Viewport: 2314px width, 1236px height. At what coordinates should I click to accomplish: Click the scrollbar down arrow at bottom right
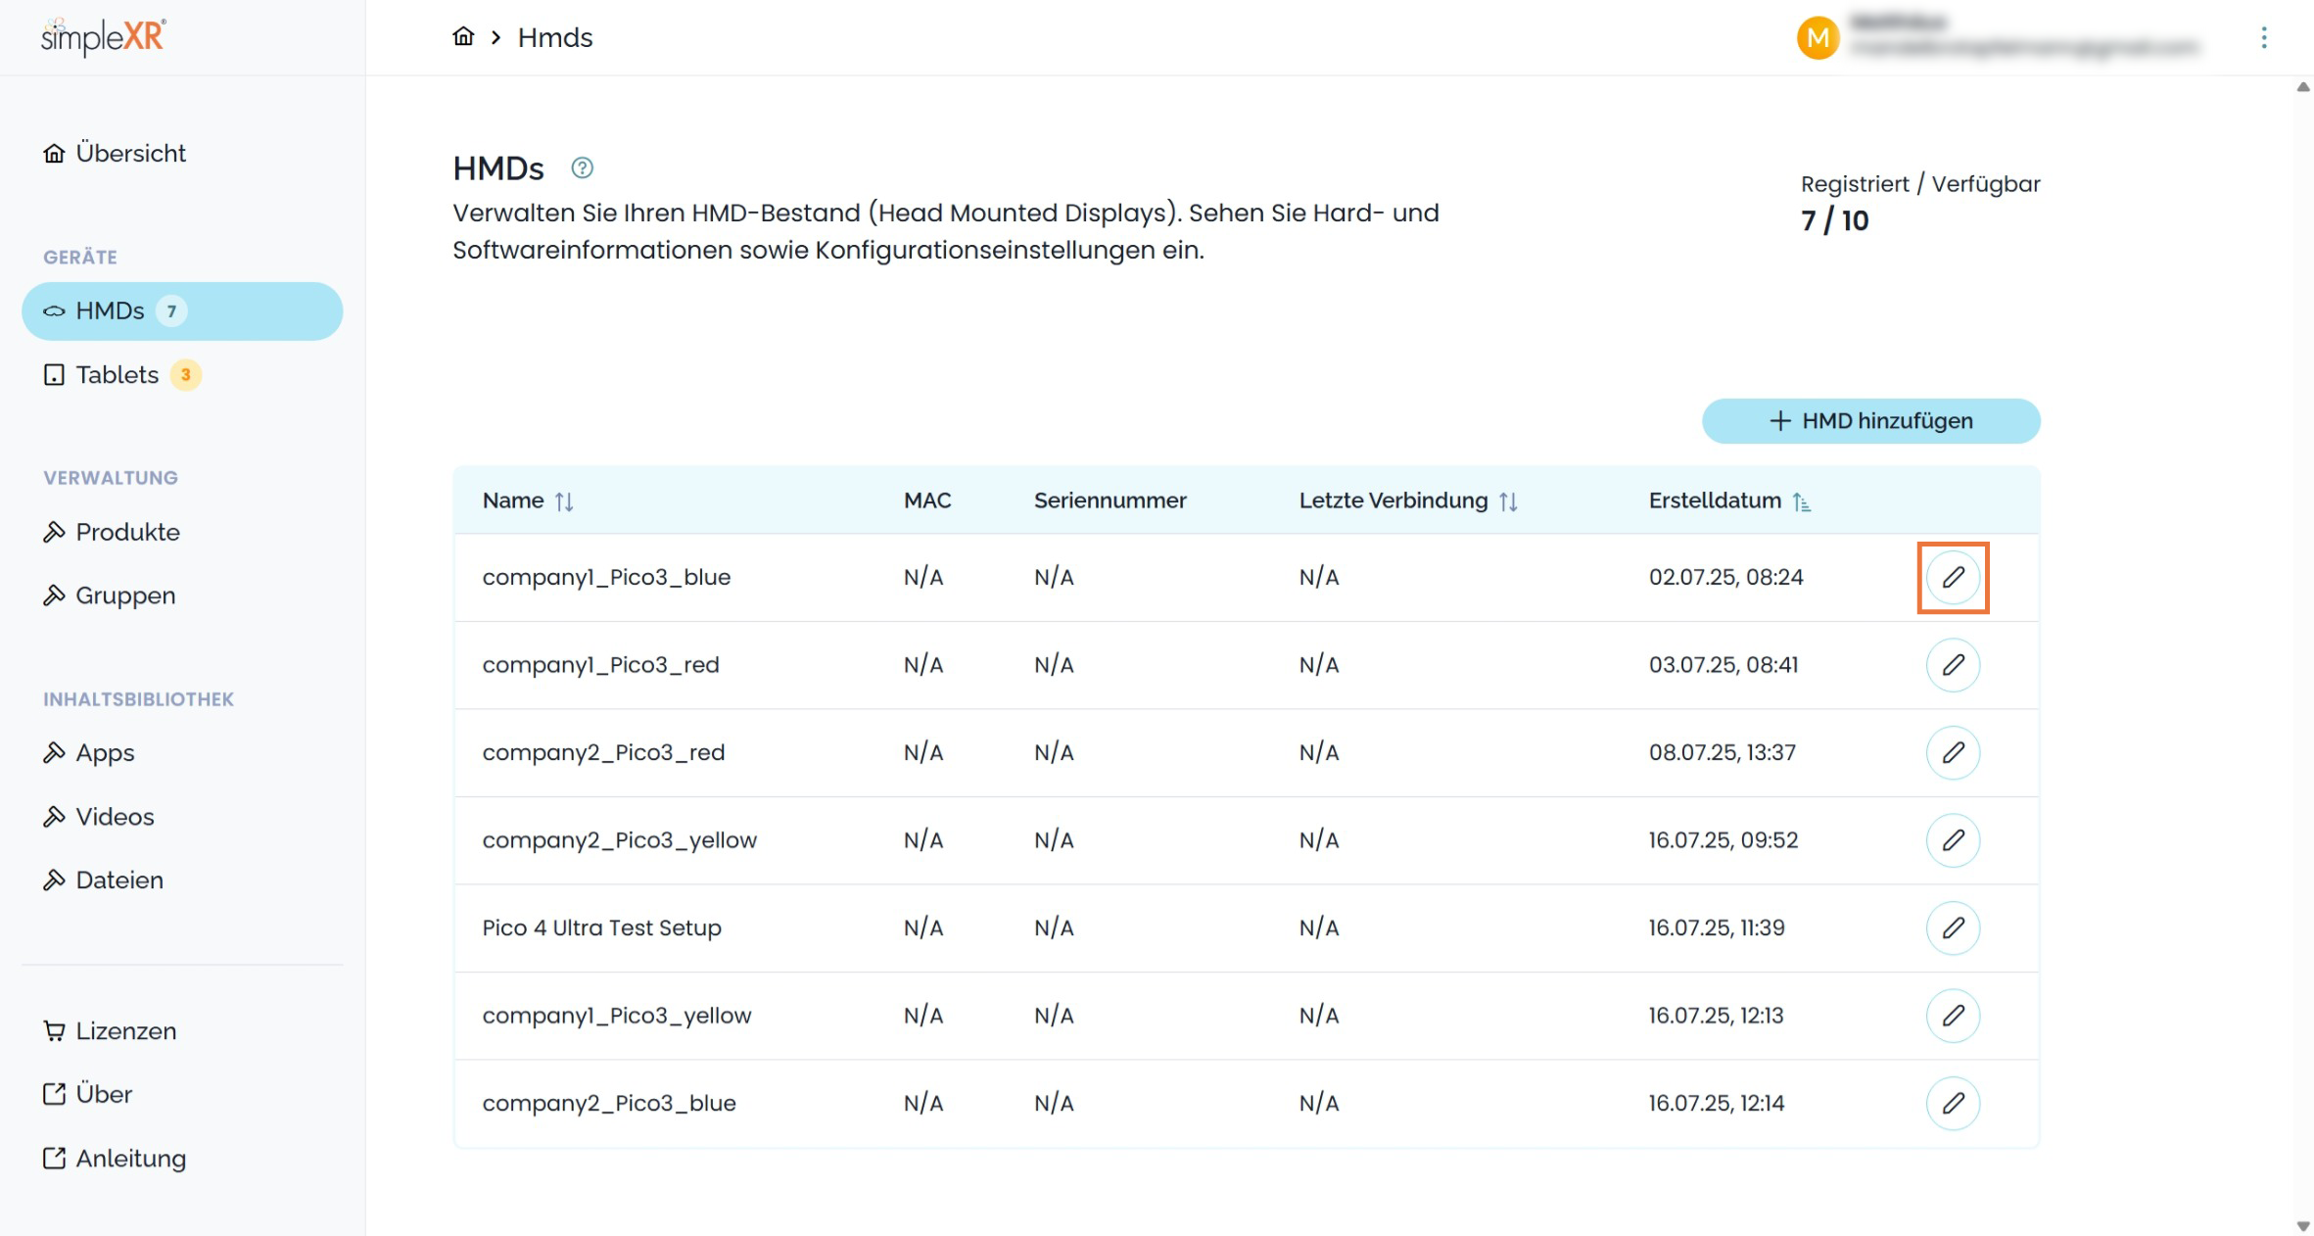(2302, 1226)
